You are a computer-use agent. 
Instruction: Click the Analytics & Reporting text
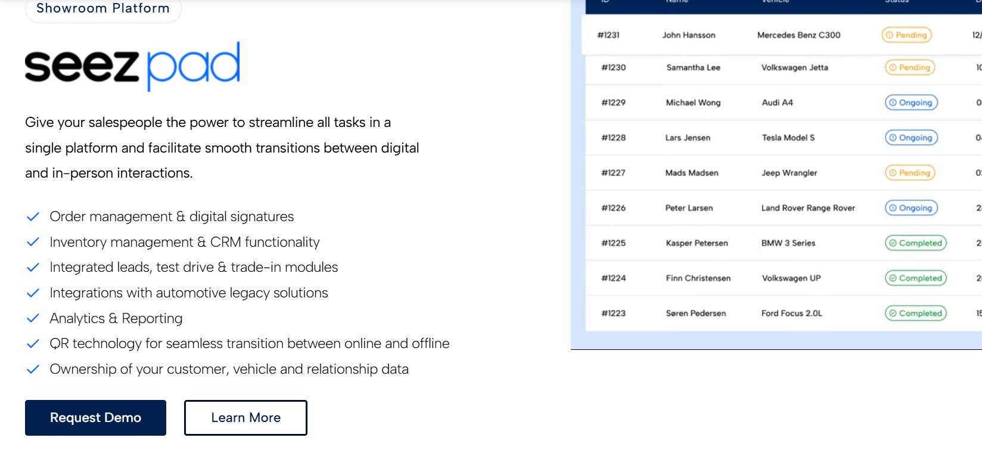click(116, 318)
